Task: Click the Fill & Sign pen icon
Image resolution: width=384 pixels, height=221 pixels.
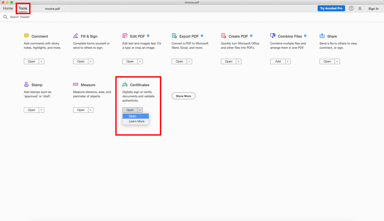Action: tap(76, 36)
